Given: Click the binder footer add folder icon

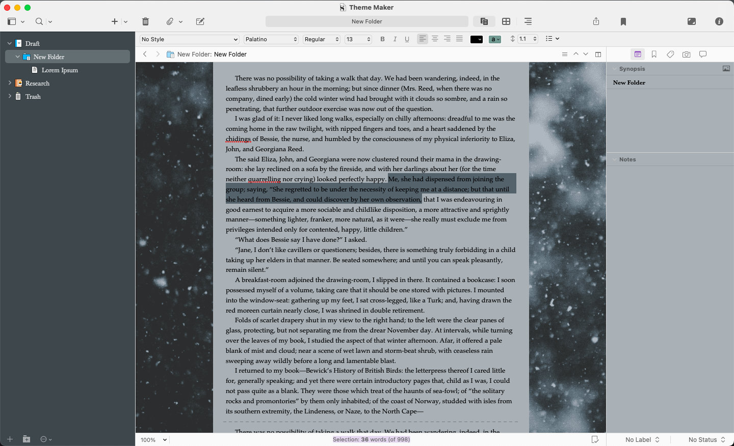Looking at the screenshot, I should click(x=27, y=439).
